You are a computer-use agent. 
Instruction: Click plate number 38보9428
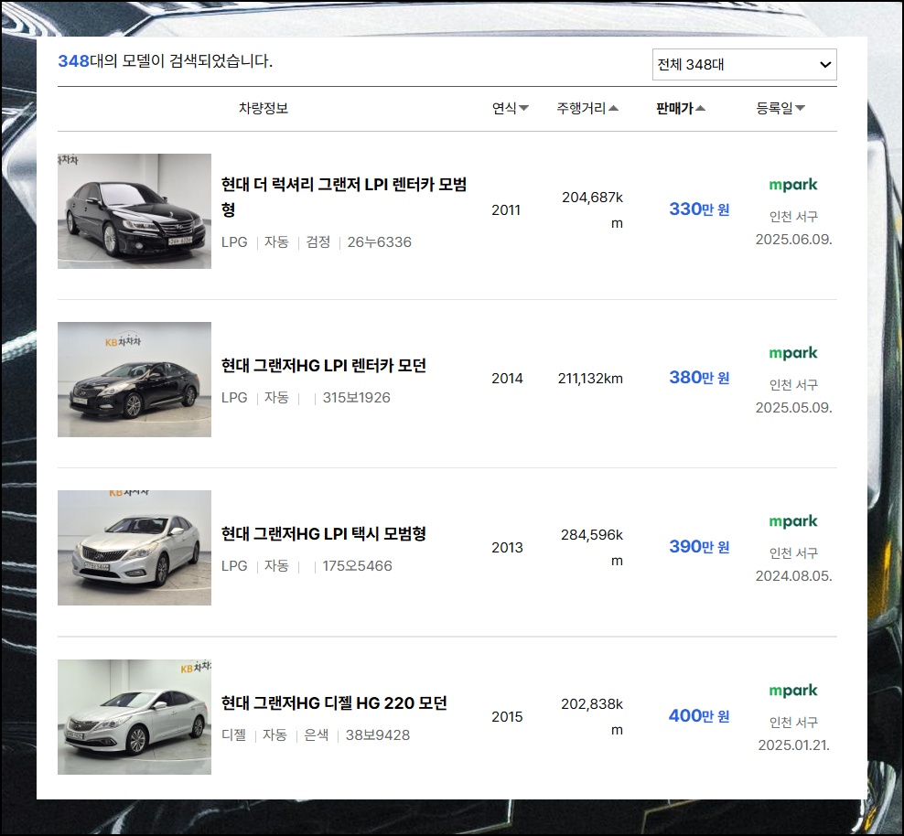378,735
